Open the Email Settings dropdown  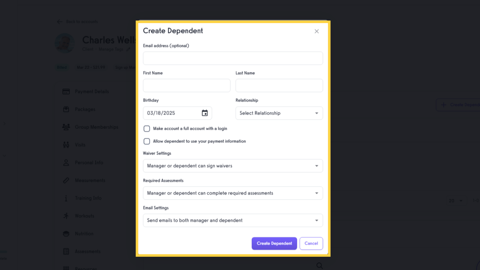pyautogui.click(x=233, y=220)
